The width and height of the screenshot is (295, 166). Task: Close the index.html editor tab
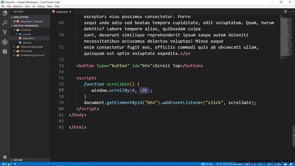71,12
